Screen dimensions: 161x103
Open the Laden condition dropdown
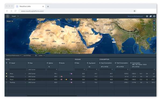point(41,56)
